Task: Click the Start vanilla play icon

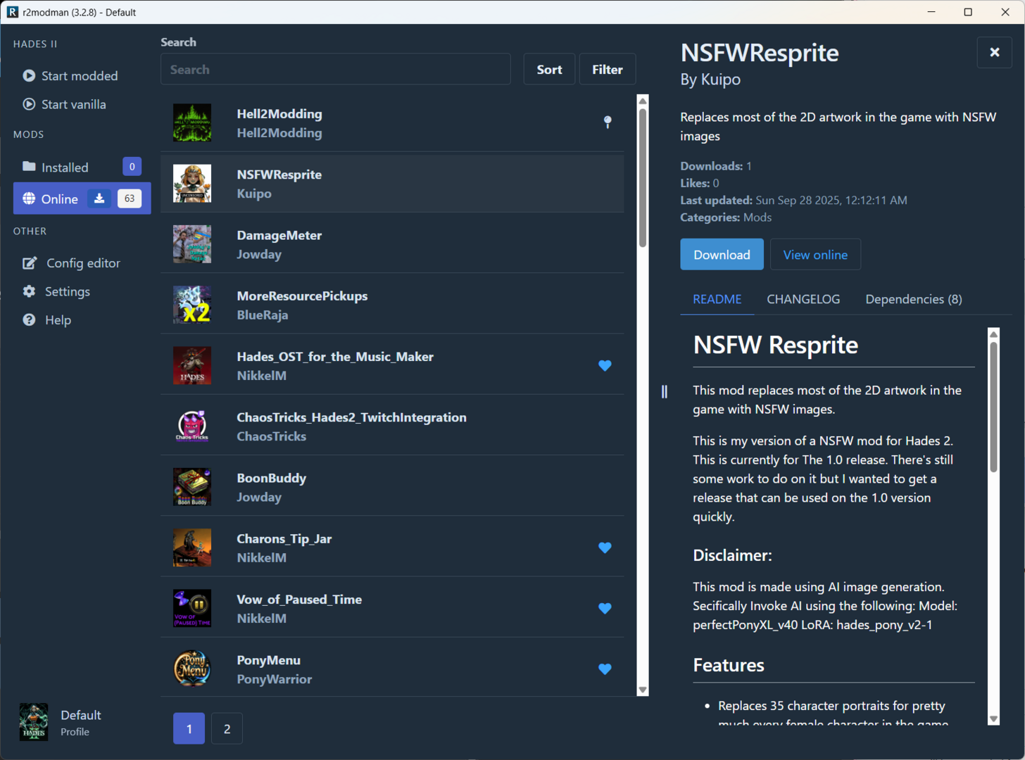Action: tap(29, 104)
